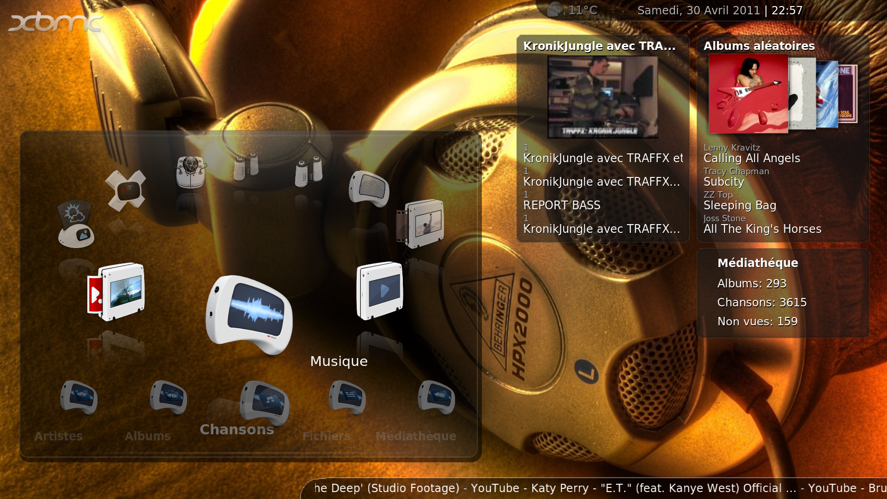Click the date 'Samedi, 30 Avril 2011'
This screenshot has height=499, width=887.
click(x=699, y=10)
